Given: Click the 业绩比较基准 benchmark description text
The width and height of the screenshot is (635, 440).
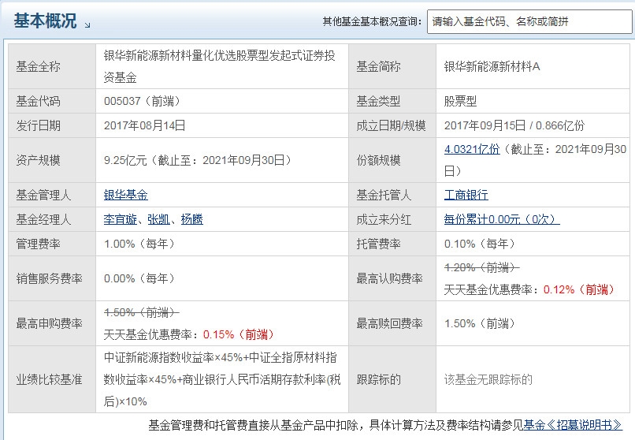Looking at the screenshot, I should [222, 379].
